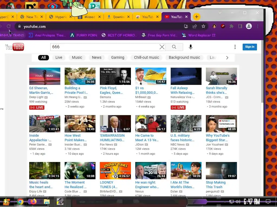
Task: Click the red extension icon in toolbar
Action: [223, 26]
